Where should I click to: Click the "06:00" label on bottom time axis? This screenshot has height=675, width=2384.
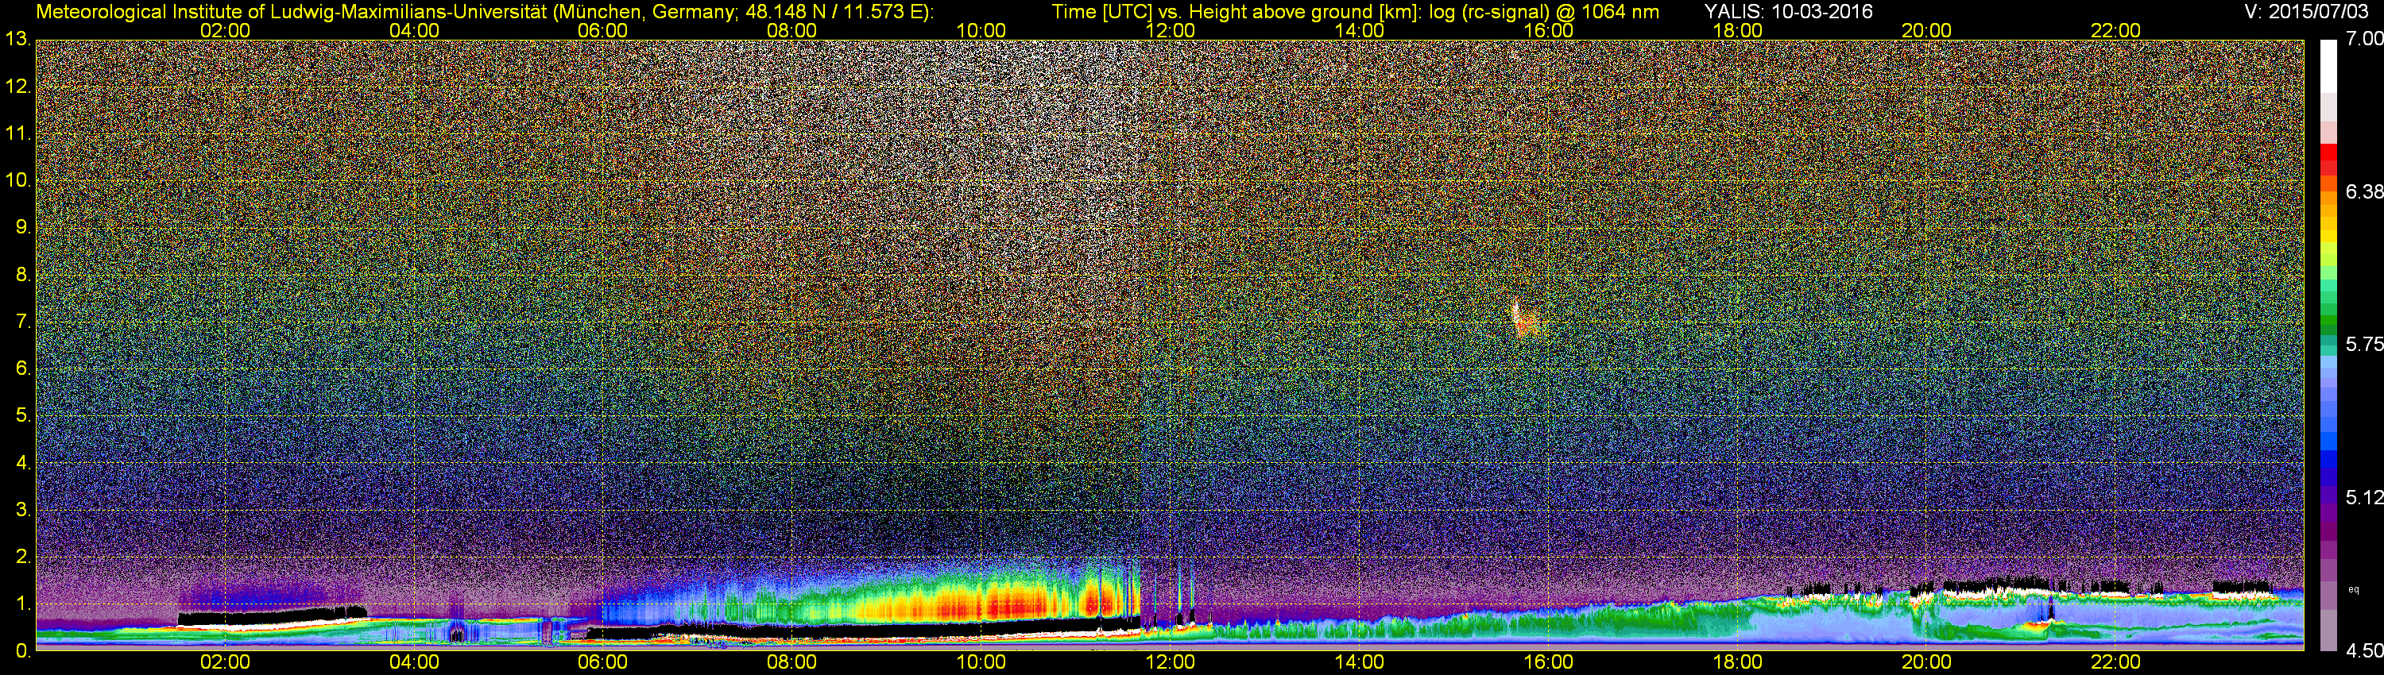tap(602, 662)
